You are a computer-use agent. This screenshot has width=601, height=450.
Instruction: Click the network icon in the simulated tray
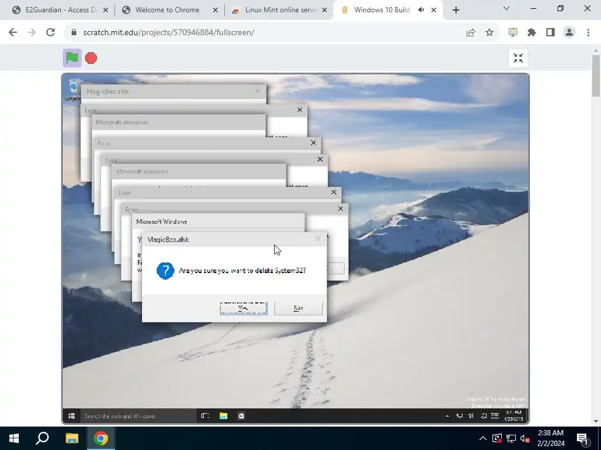point(459,416)
